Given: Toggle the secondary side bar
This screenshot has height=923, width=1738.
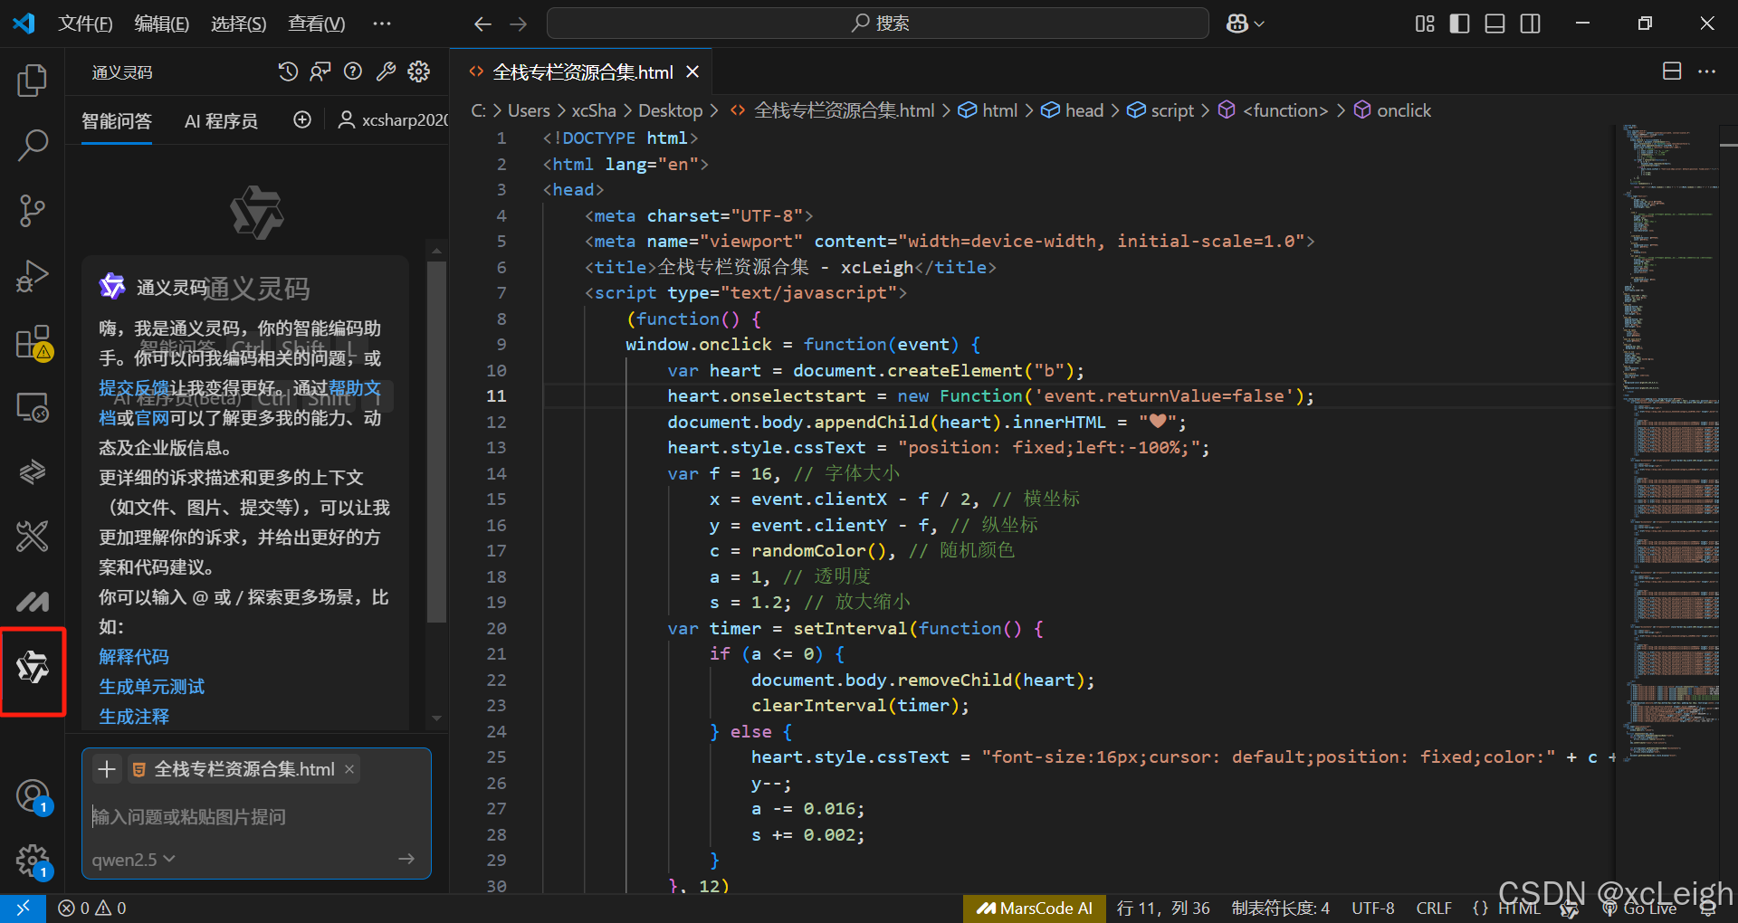Looking at the screenshot, I should [1530, 24].
